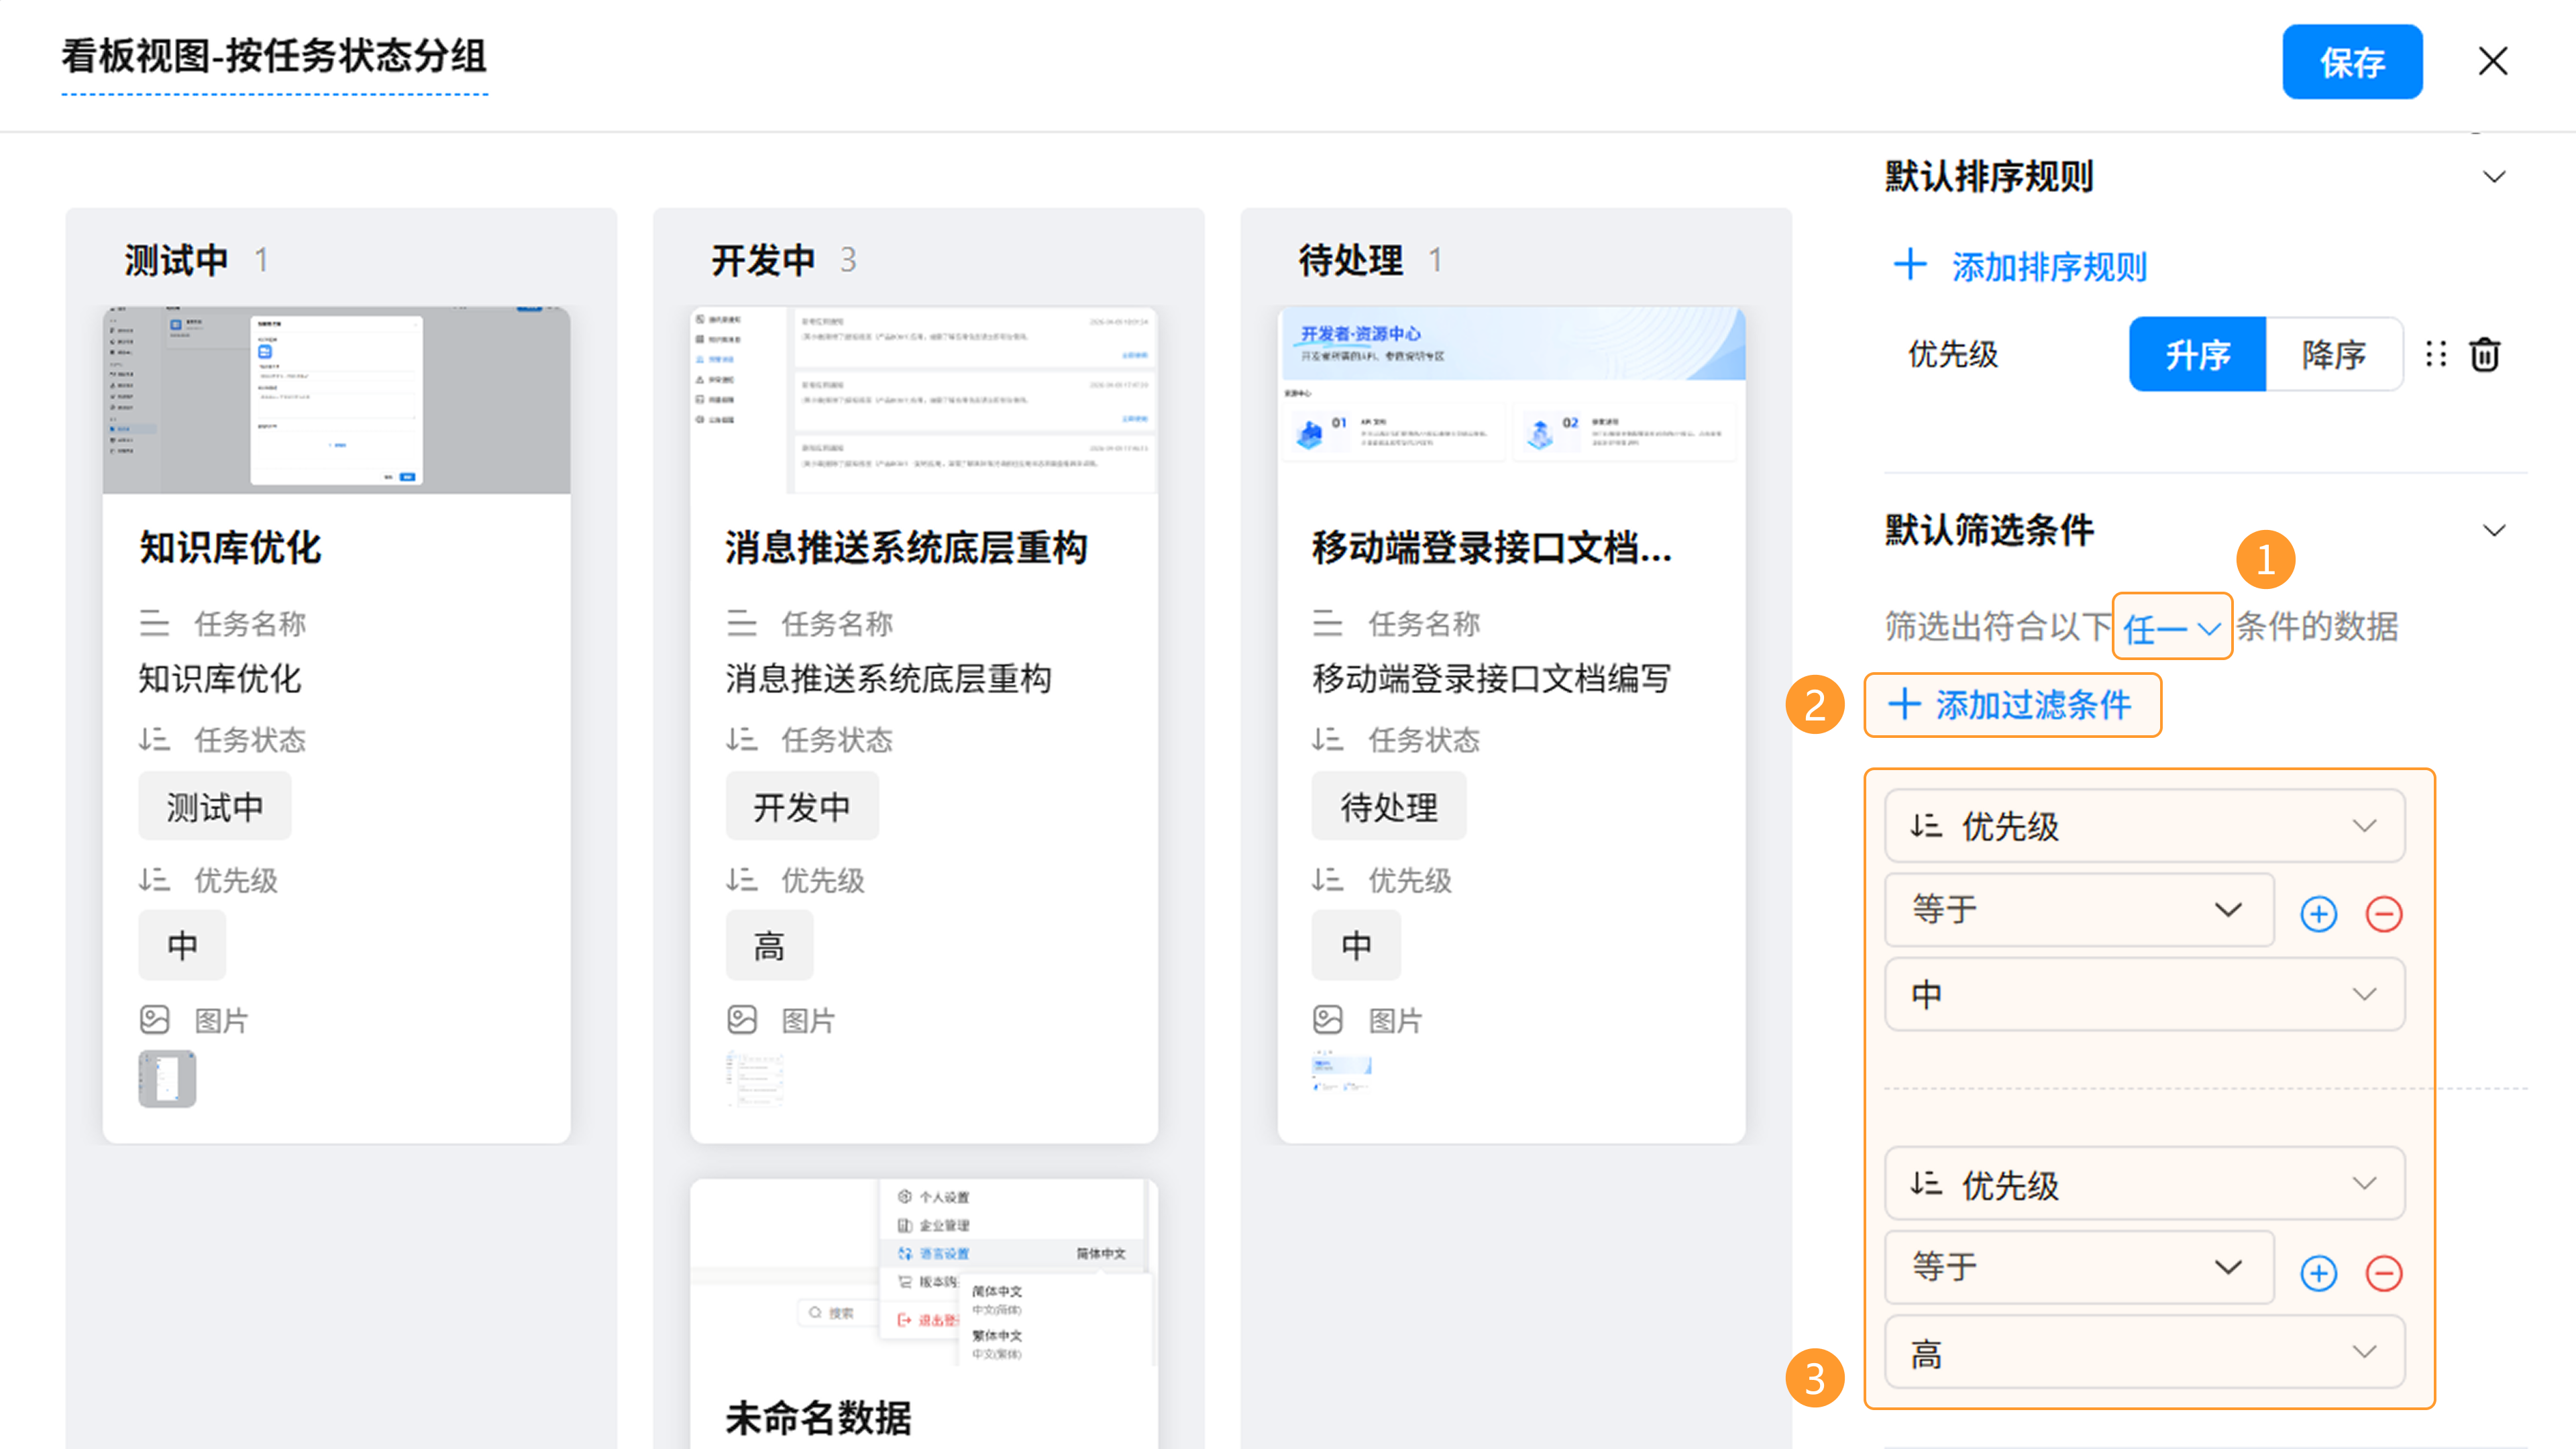
Task: Collapse the 默认筛选条件 section
Action: (x=2494, y=531)
